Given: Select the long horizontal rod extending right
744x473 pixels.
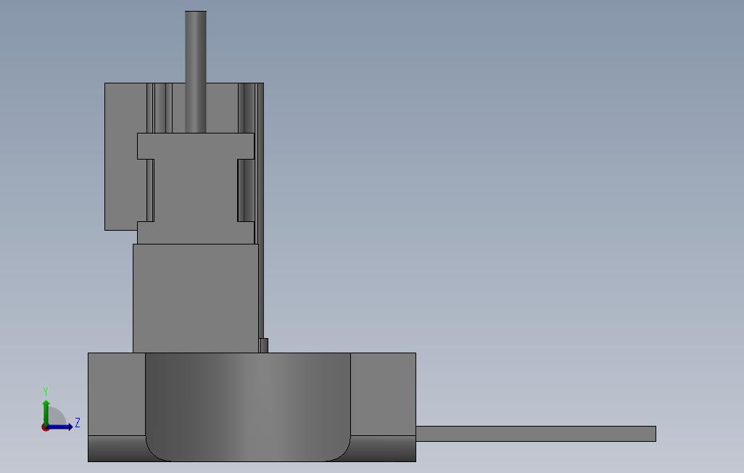Looking at the screenshot, I should point(536,434).
